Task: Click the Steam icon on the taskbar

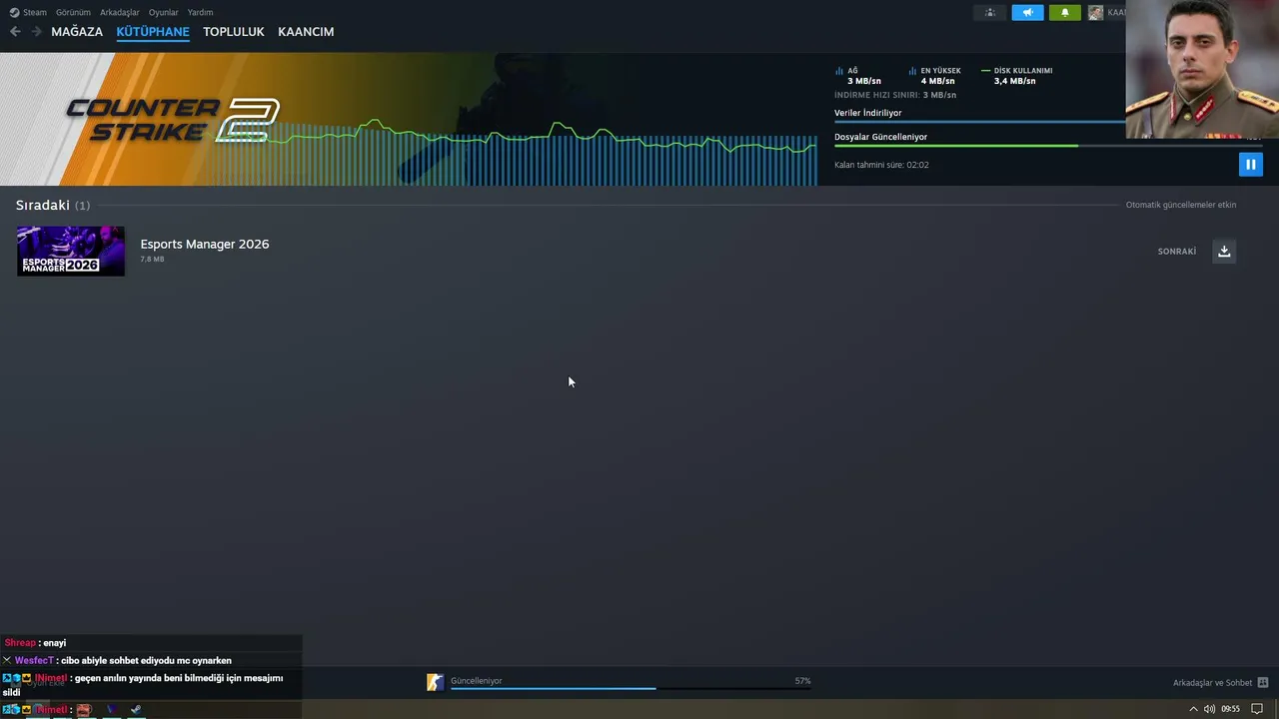Action: [136, 710]
